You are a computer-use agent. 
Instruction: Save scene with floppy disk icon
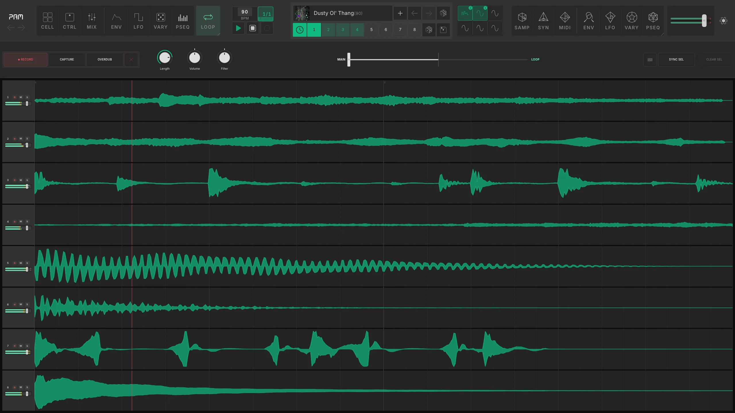click(443, 30)
